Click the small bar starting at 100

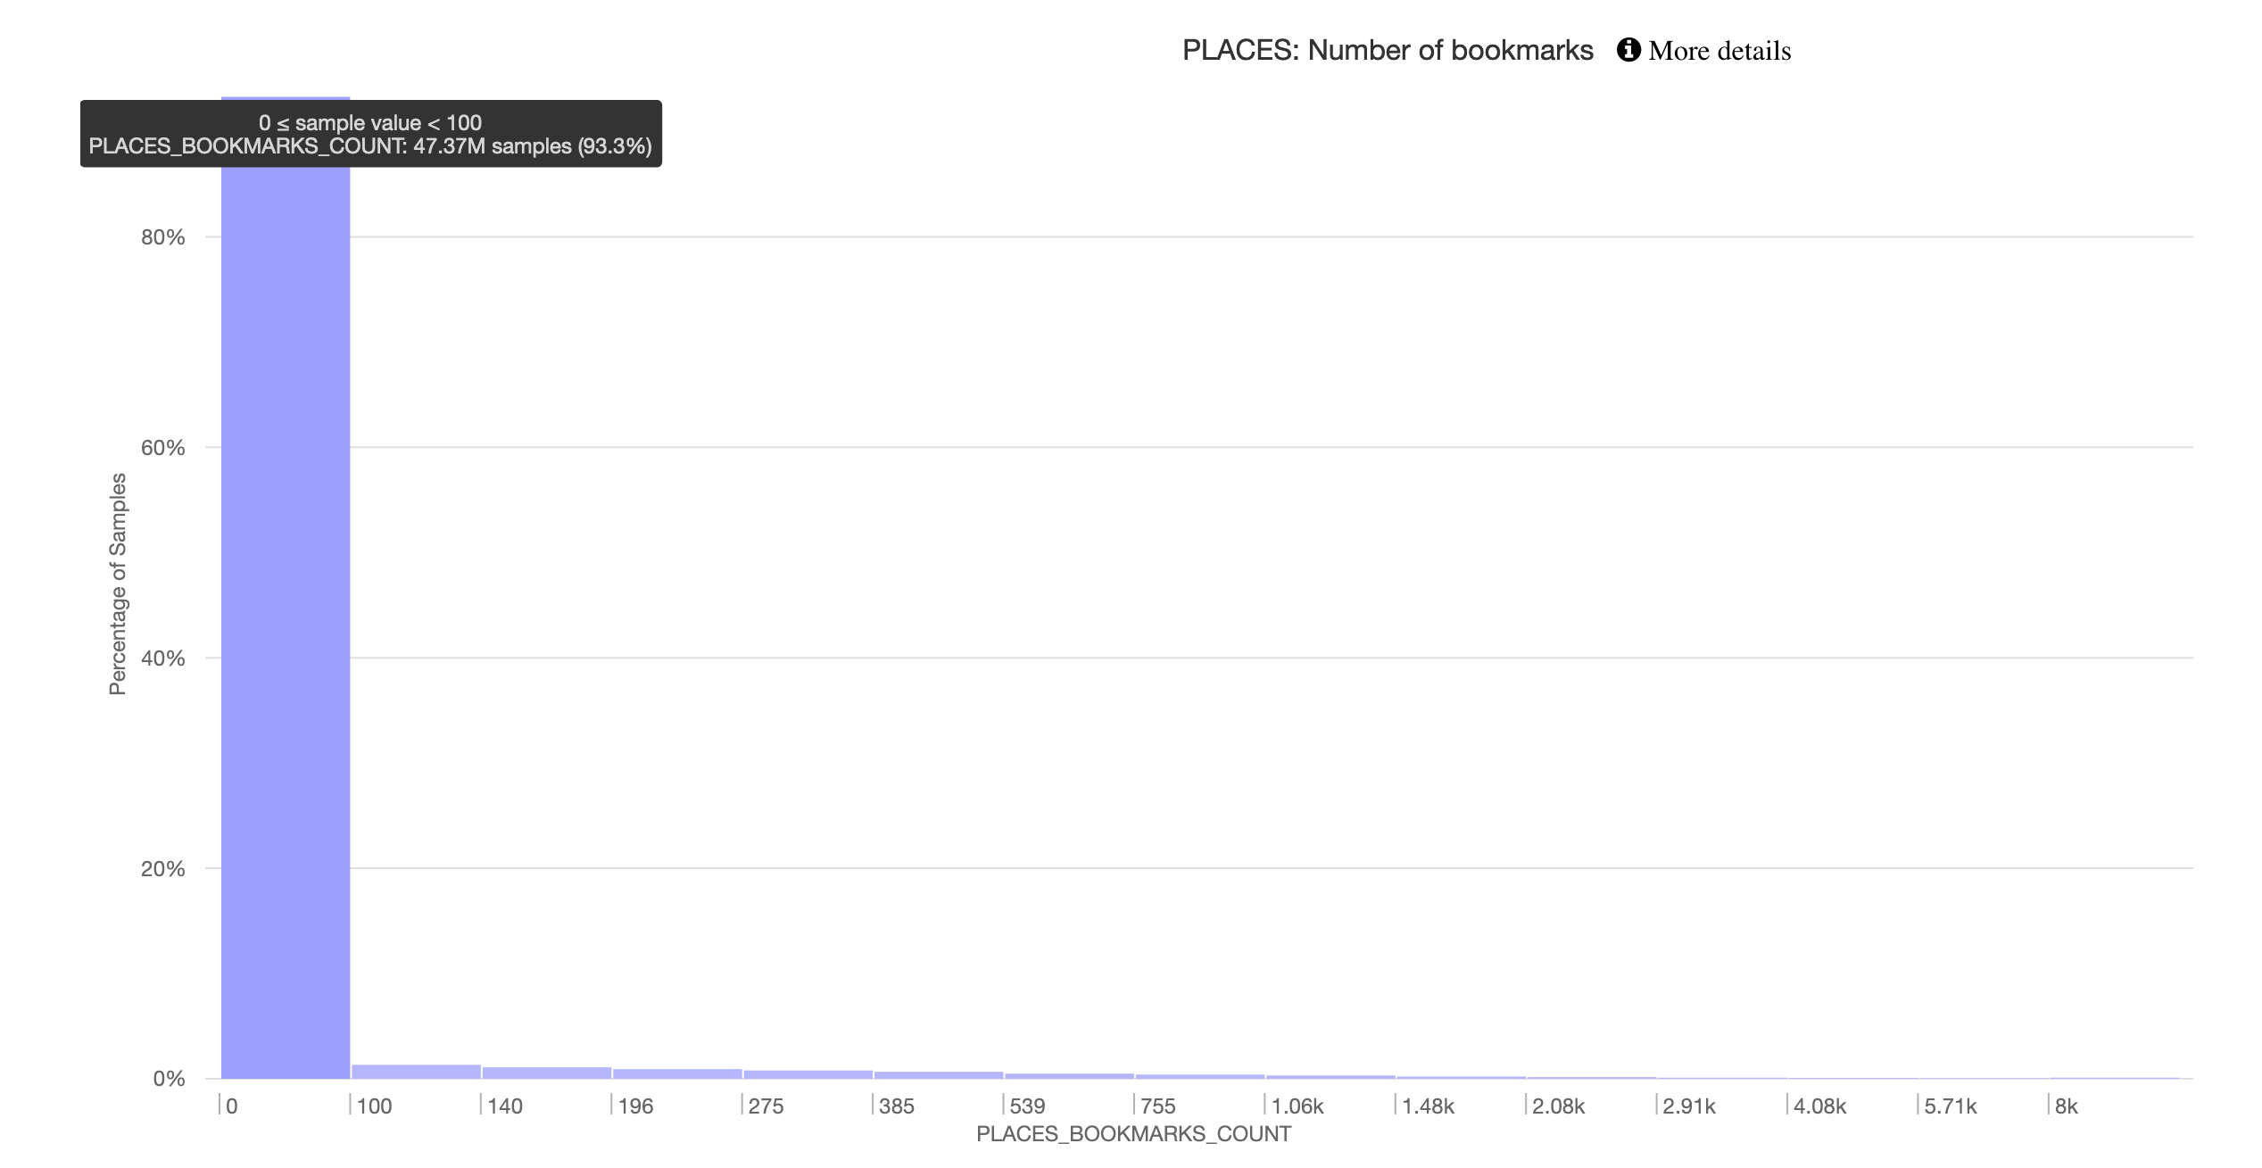coord(416,1072)
